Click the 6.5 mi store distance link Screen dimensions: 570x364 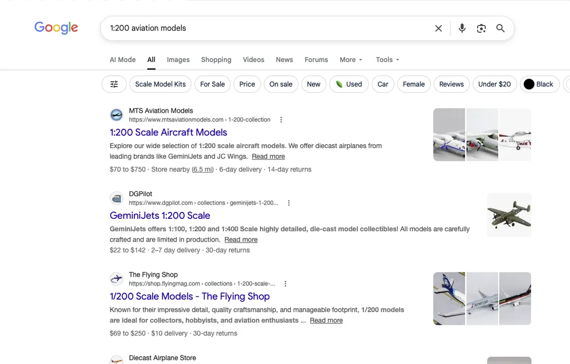[x=203, y=169]
